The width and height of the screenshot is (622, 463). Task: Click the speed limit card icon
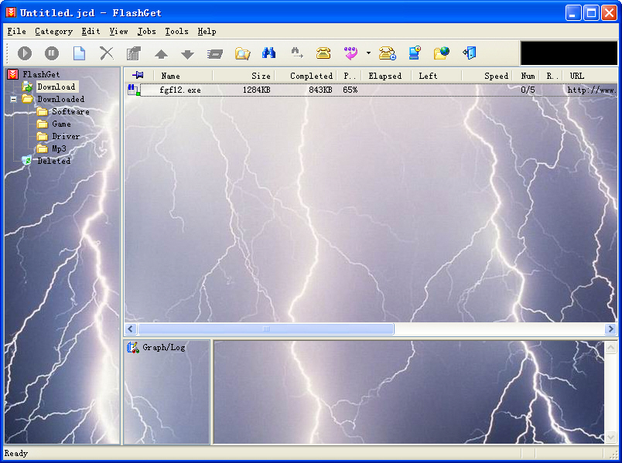[214, 53]
